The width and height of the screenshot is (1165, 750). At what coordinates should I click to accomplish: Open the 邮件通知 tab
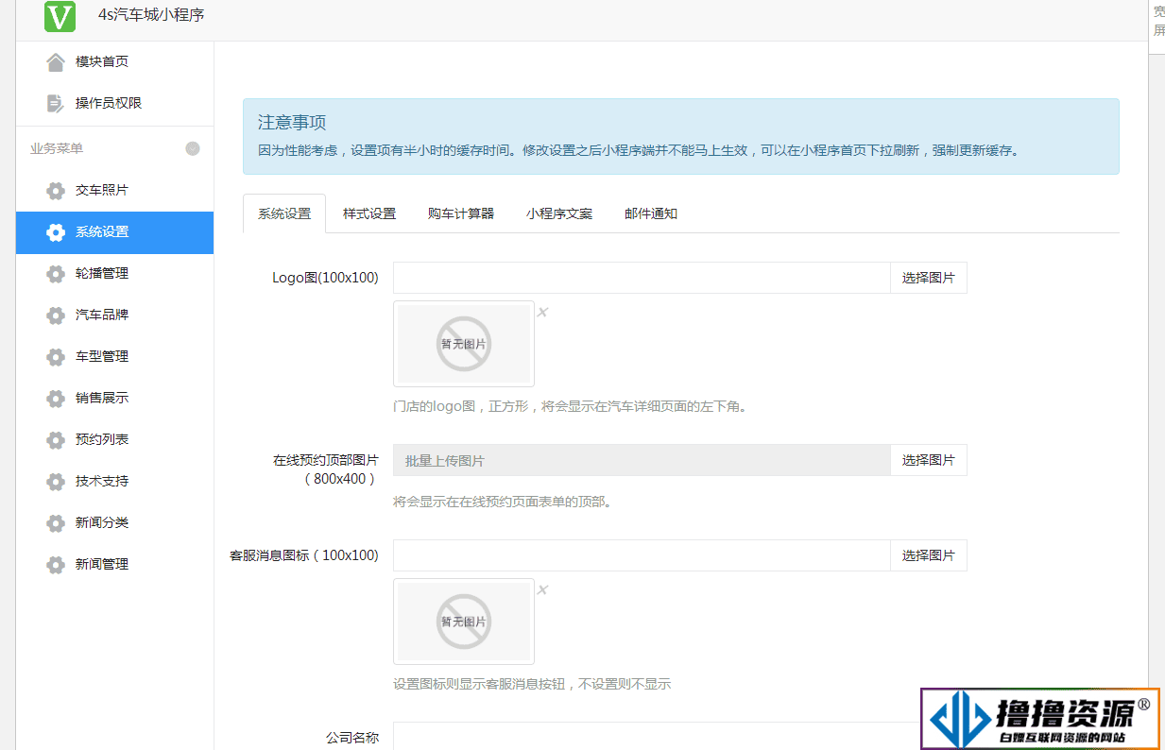(x=651, y=213)
